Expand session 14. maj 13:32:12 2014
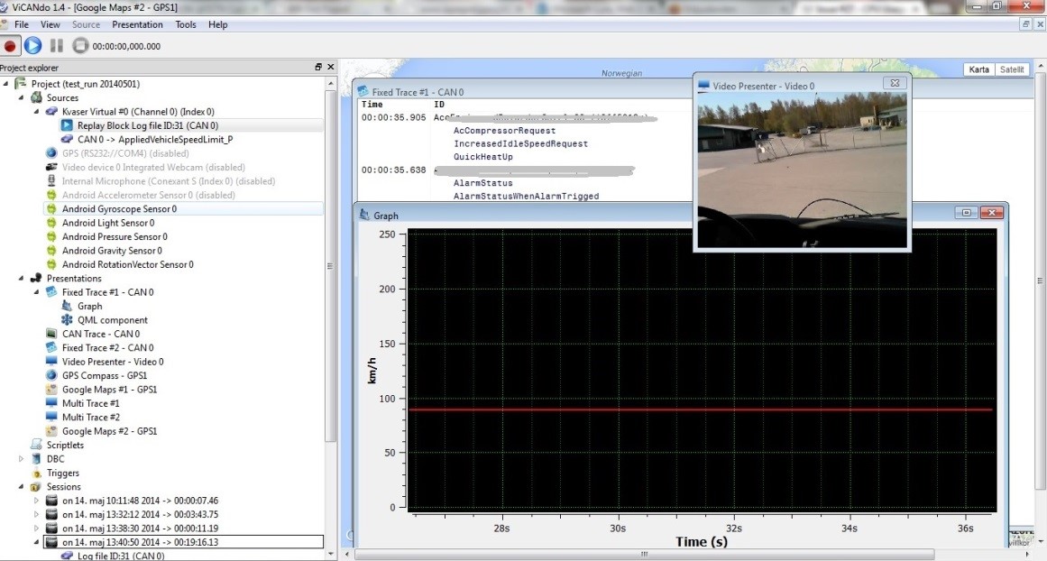Viewport: 1047px width, 561px height. (37, 514)
